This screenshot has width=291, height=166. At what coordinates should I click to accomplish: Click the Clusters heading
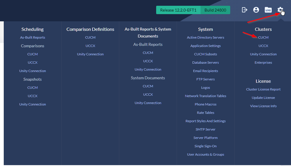263,29
